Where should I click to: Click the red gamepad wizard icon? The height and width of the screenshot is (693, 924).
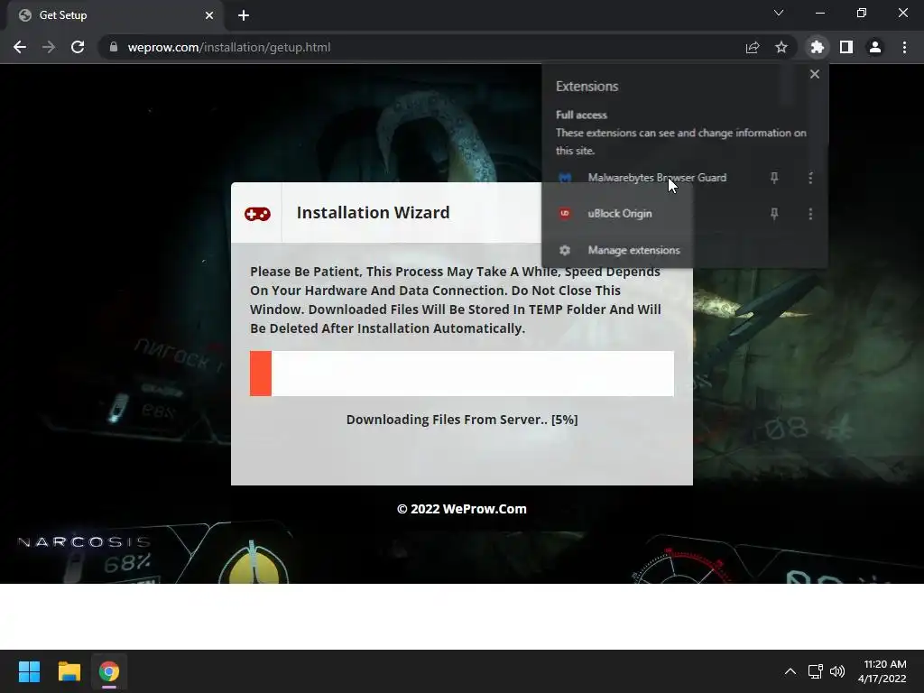click(x=257, y=213)
